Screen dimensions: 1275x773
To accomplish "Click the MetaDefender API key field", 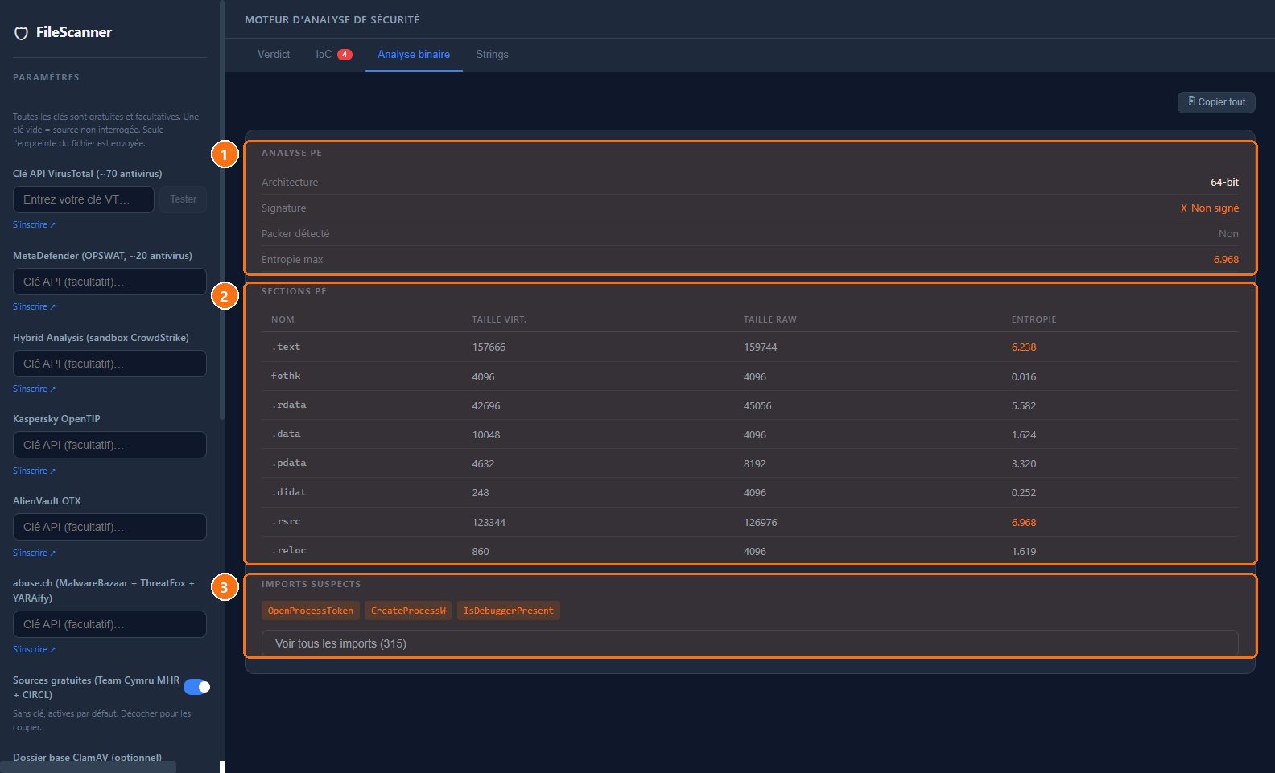I will [109, 282].
